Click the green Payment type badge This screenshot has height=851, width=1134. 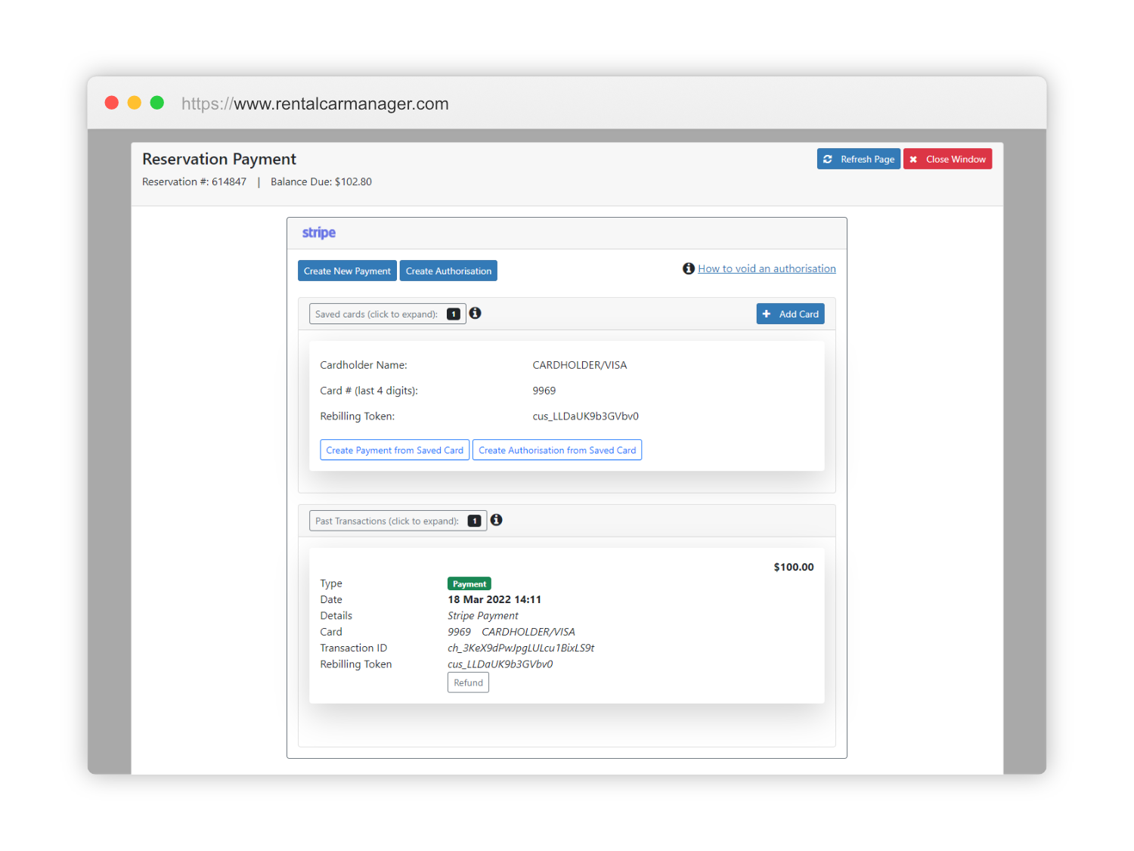point(469,583)
